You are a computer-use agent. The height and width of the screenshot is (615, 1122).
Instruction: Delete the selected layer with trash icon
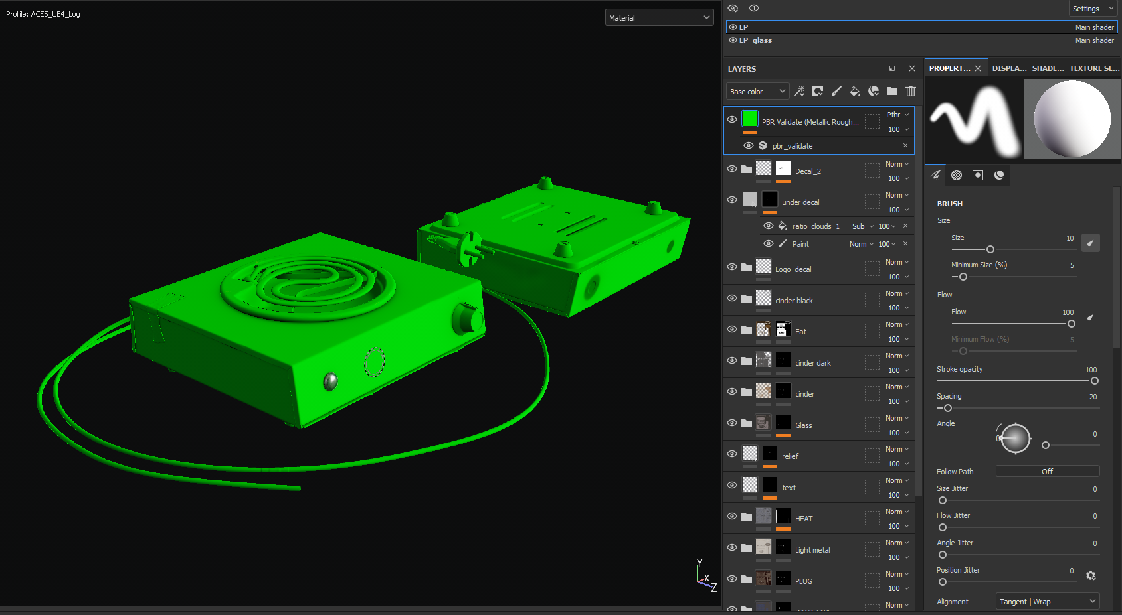(x=911, y=91)
